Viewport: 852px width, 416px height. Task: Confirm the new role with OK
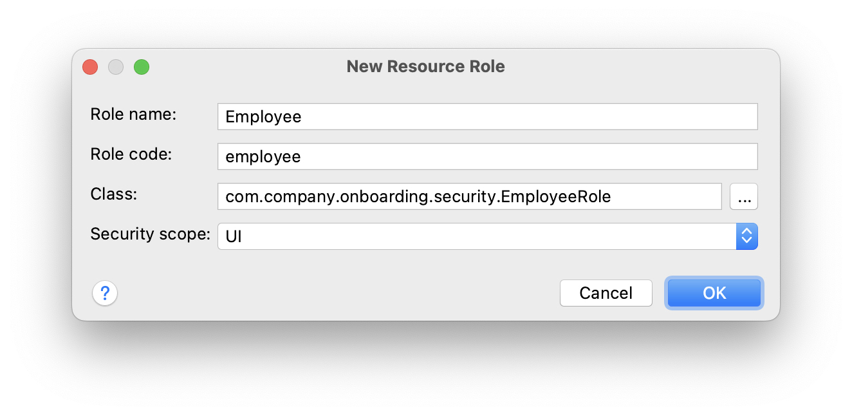(x=714, y=294)
